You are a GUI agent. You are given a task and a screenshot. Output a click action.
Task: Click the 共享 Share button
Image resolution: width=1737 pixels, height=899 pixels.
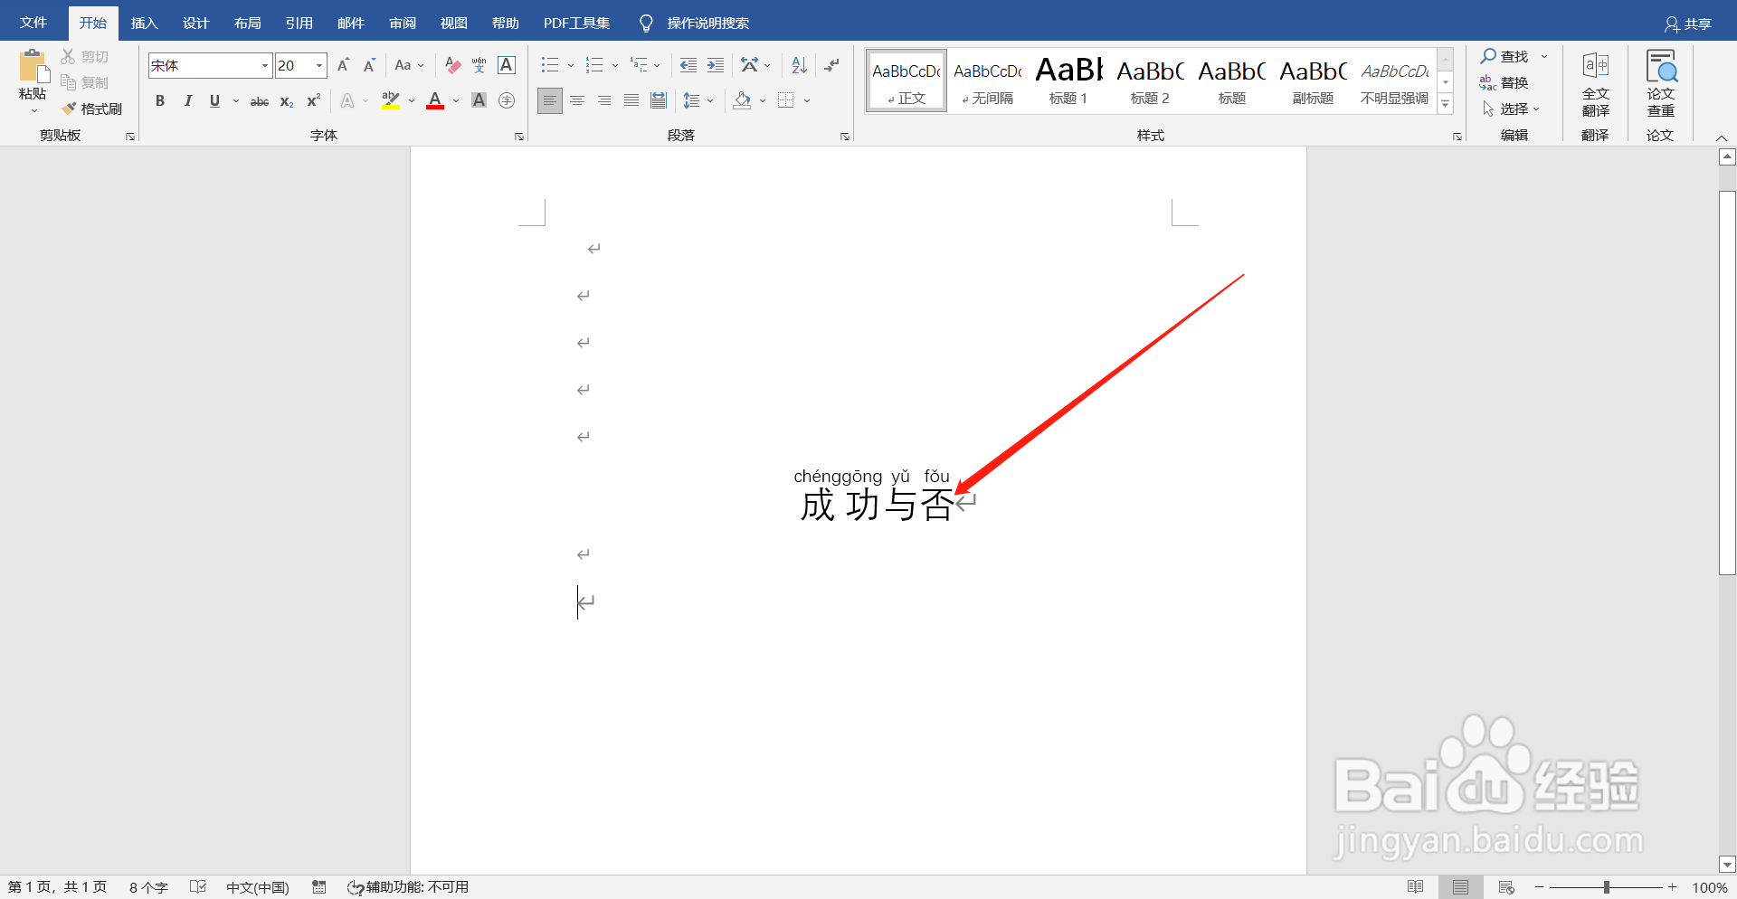point(1688,24)
